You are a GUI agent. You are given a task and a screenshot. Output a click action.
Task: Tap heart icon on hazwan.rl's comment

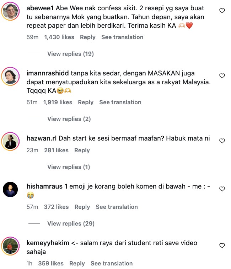[222, 141]
